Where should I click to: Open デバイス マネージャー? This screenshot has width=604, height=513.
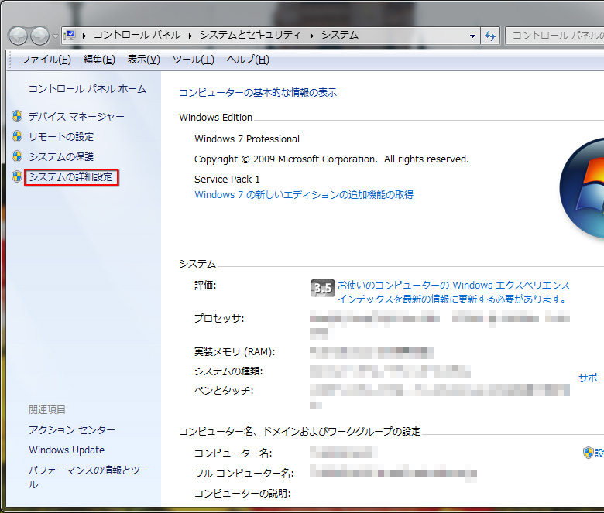coord(76,117)
